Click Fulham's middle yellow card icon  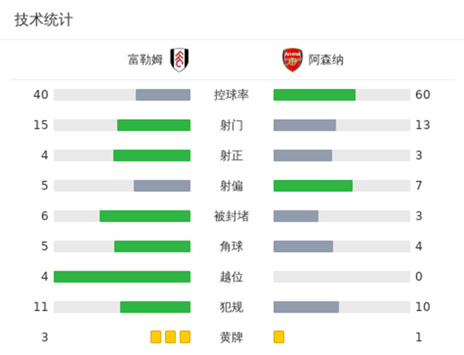click(x=170, y=337)
